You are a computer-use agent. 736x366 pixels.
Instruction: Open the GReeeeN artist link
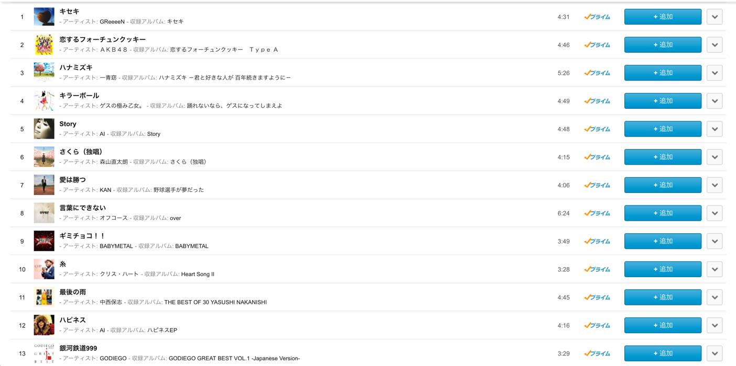coord(112,21)
